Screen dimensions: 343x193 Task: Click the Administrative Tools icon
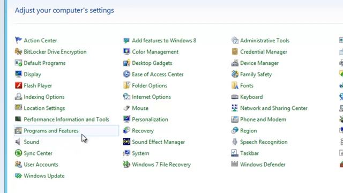click(235, 40)
